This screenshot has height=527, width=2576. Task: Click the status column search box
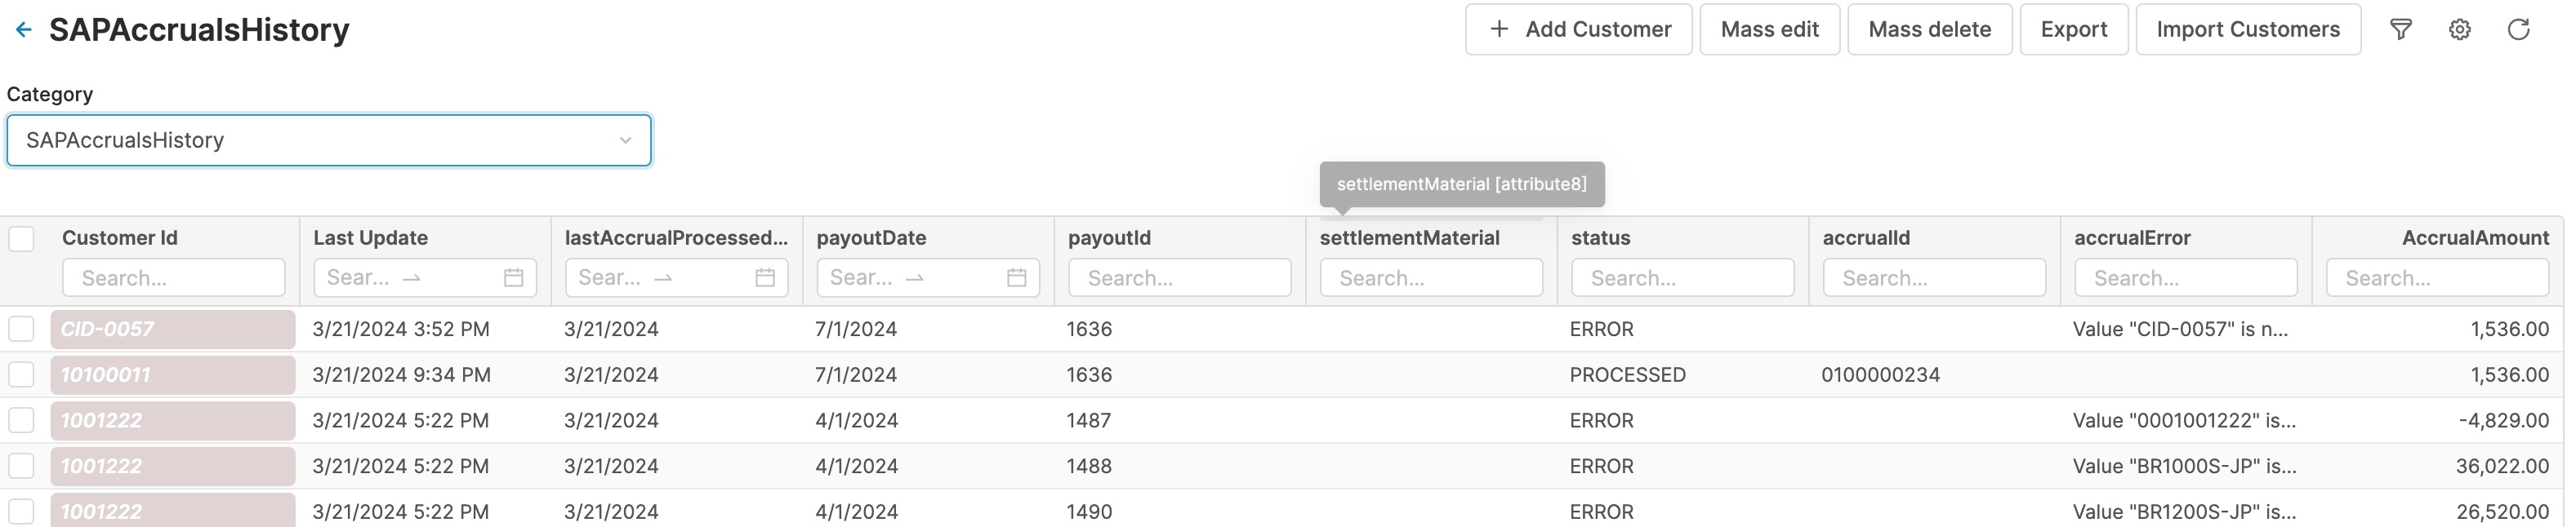(1682, 277)
